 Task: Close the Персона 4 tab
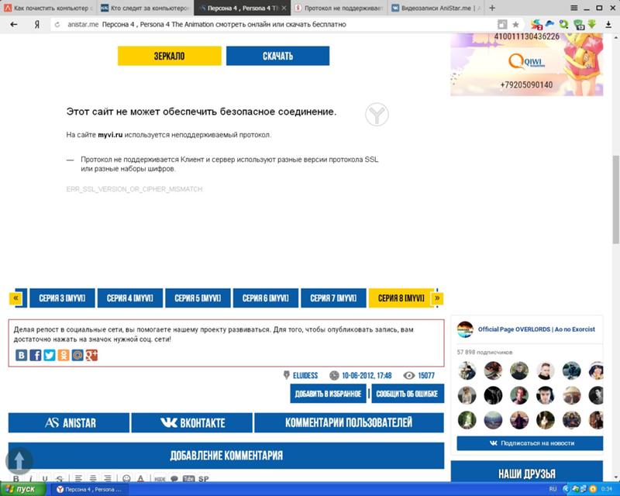tap(284, 8)
